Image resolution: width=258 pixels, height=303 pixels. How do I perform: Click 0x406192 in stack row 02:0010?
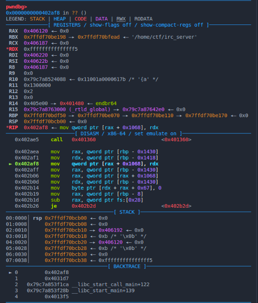tap(111, 230)
